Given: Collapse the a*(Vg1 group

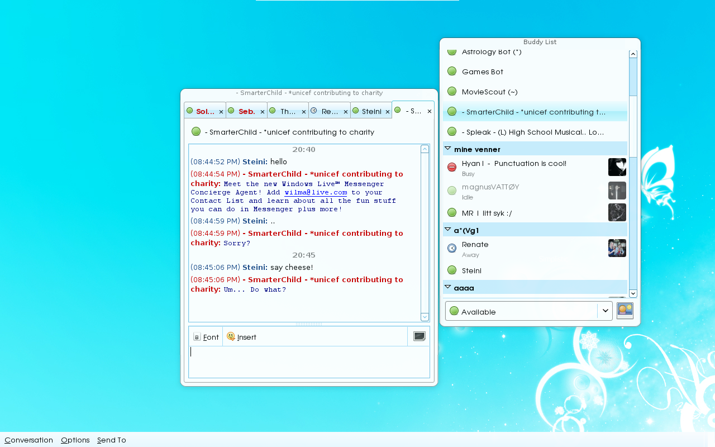Looking at the screenshot, I should click(447, 230).
